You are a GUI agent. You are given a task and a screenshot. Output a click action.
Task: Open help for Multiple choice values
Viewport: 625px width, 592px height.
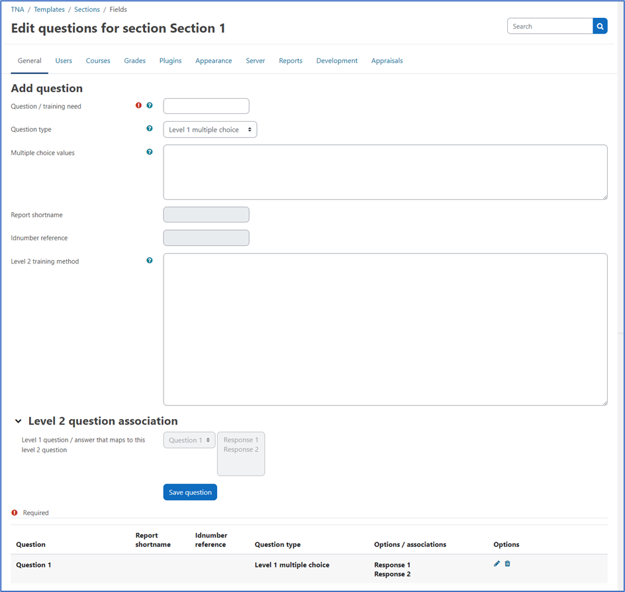[x=150, y=152]
